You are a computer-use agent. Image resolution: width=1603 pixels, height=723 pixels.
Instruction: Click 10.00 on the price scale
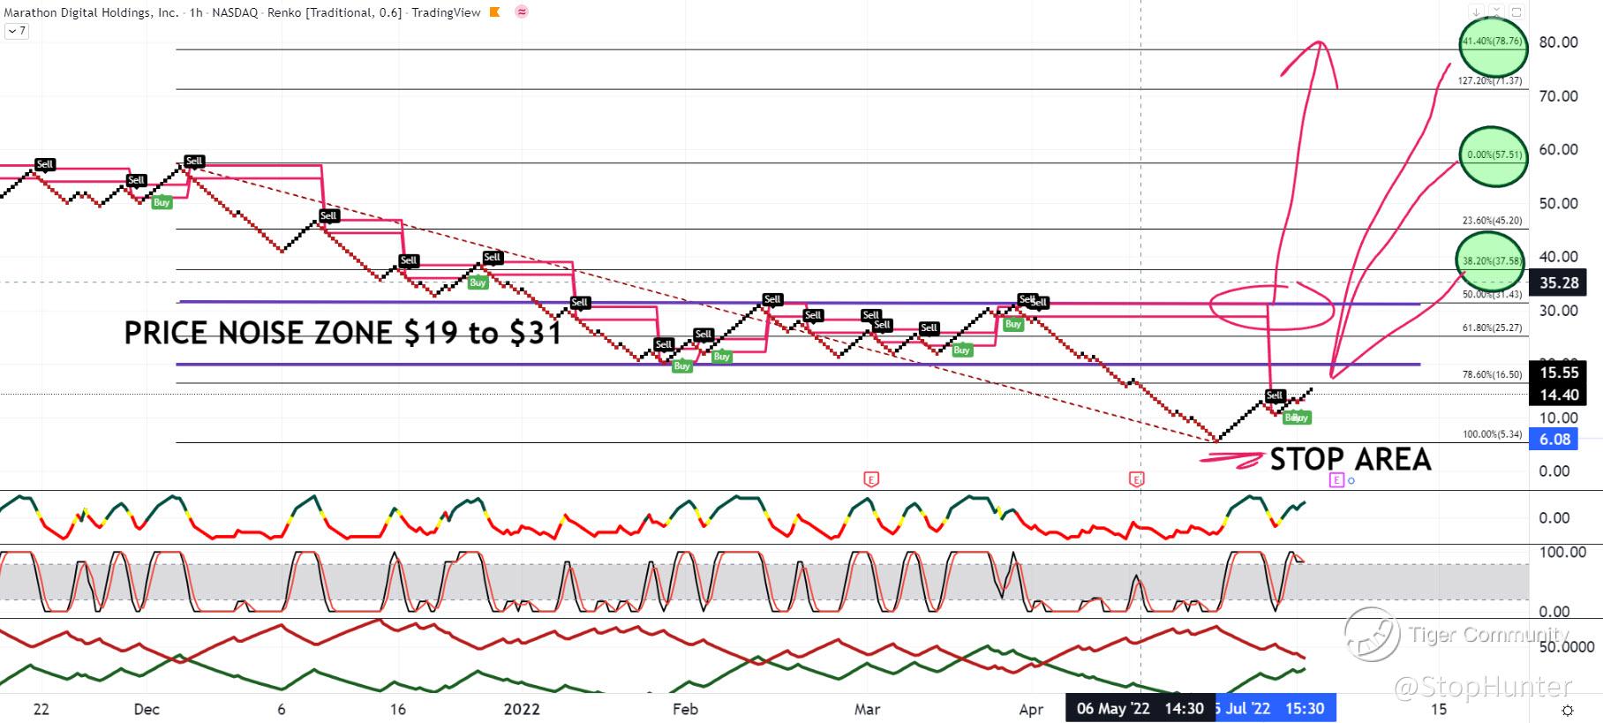click(x=1558, y=418)
